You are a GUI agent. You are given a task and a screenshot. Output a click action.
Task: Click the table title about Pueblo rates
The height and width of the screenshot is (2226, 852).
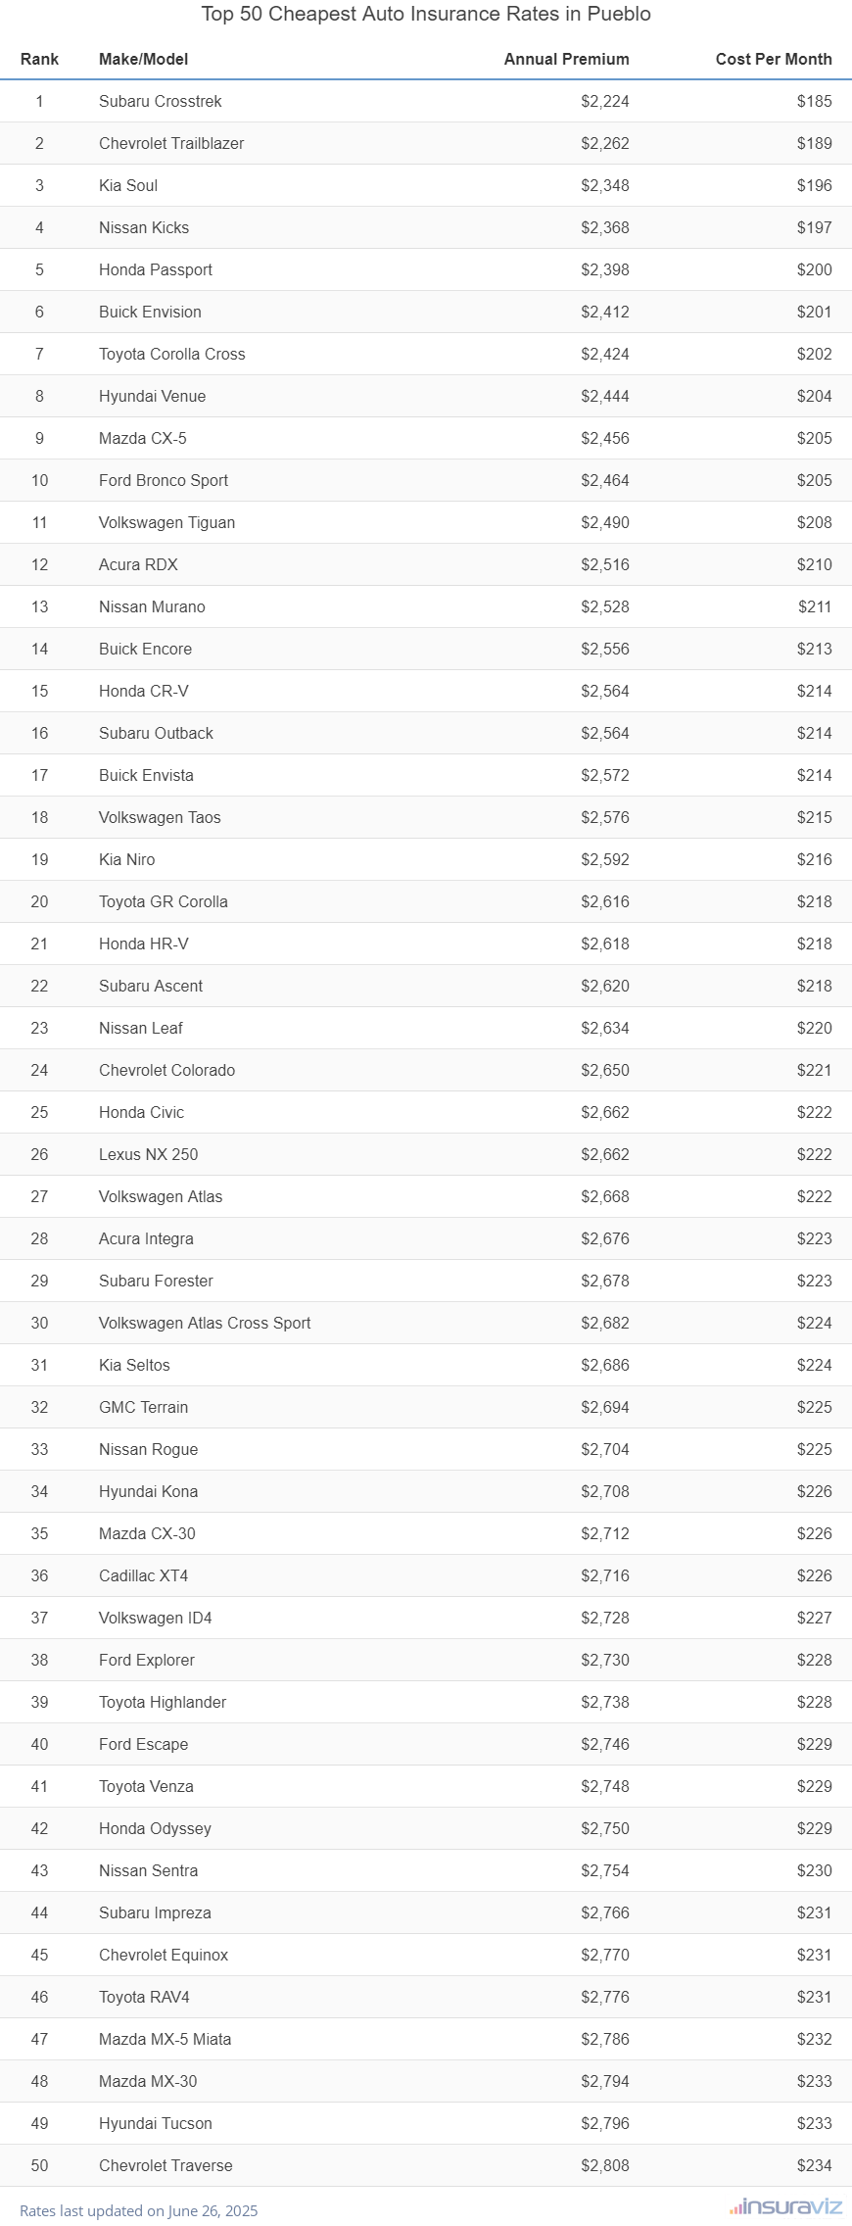coord(426,14)
